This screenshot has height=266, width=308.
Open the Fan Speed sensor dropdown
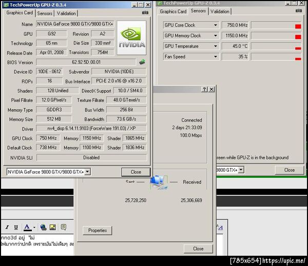pyautogui.click(x=216, y=57)
